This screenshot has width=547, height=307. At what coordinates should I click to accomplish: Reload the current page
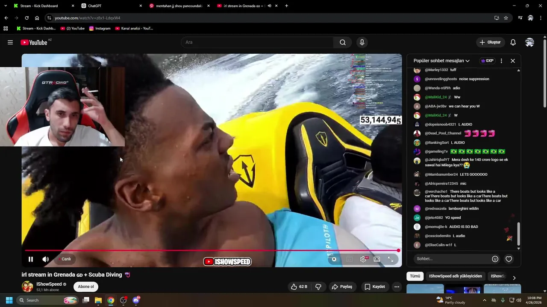pyautogui.click(x=26, y=18)
